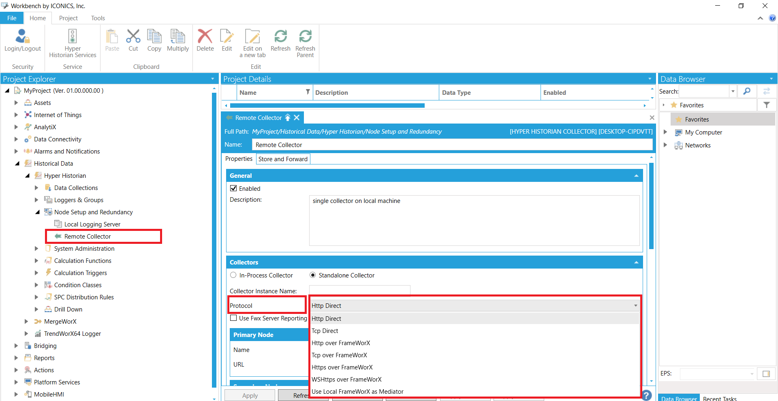Open the Protocol dropdown arrow
This screenshot has width=778, height=401.
click(635, 305)
